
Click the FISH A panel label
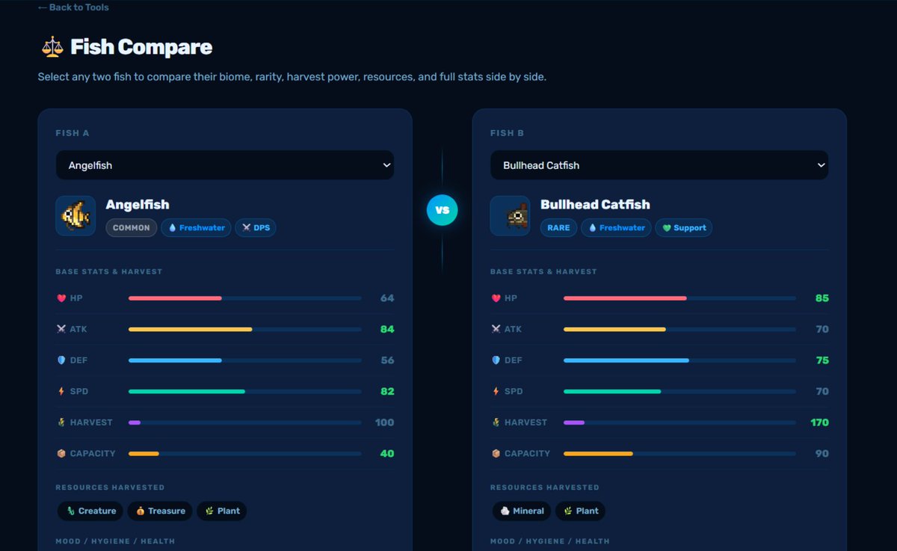[73, 133]
